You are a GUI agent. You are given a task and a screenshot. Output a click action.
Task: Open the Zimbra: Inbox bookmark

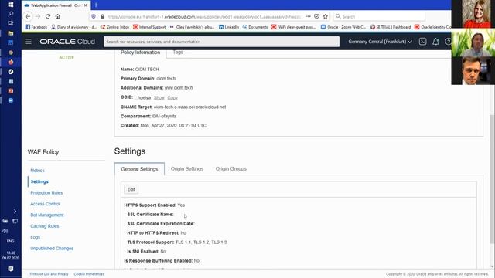[x=115, y=27]
